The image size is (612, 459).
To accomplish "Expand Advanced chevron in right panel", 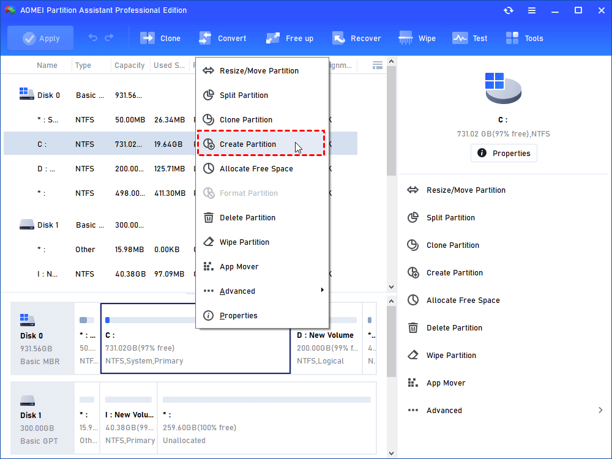I will [600, 410].
